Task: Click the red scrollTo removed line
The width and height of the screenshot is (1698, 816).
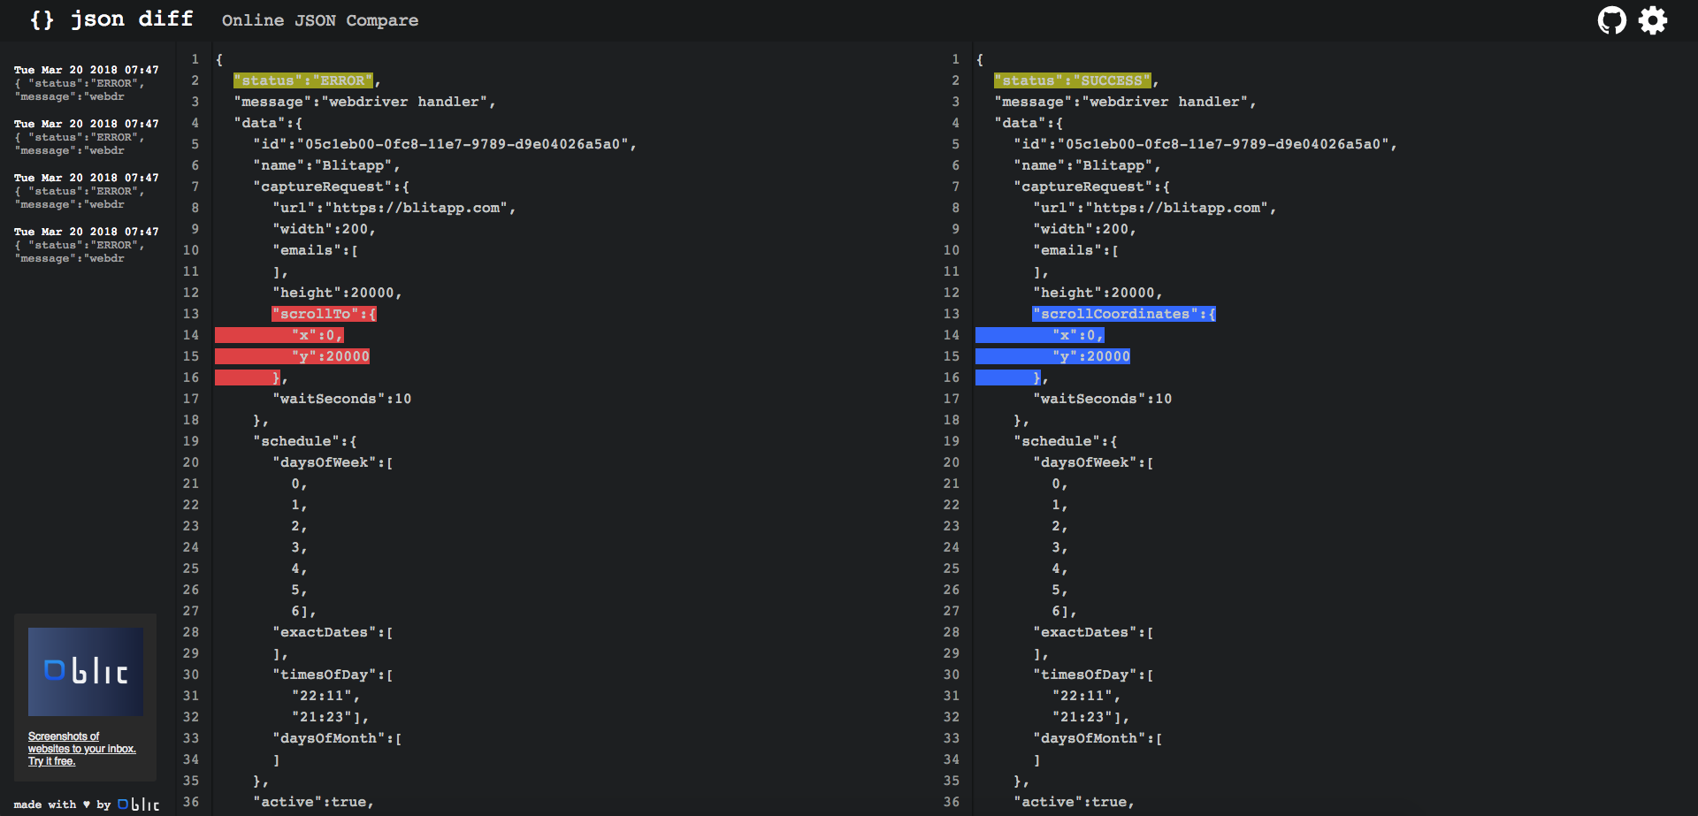Action: point(324,313)
